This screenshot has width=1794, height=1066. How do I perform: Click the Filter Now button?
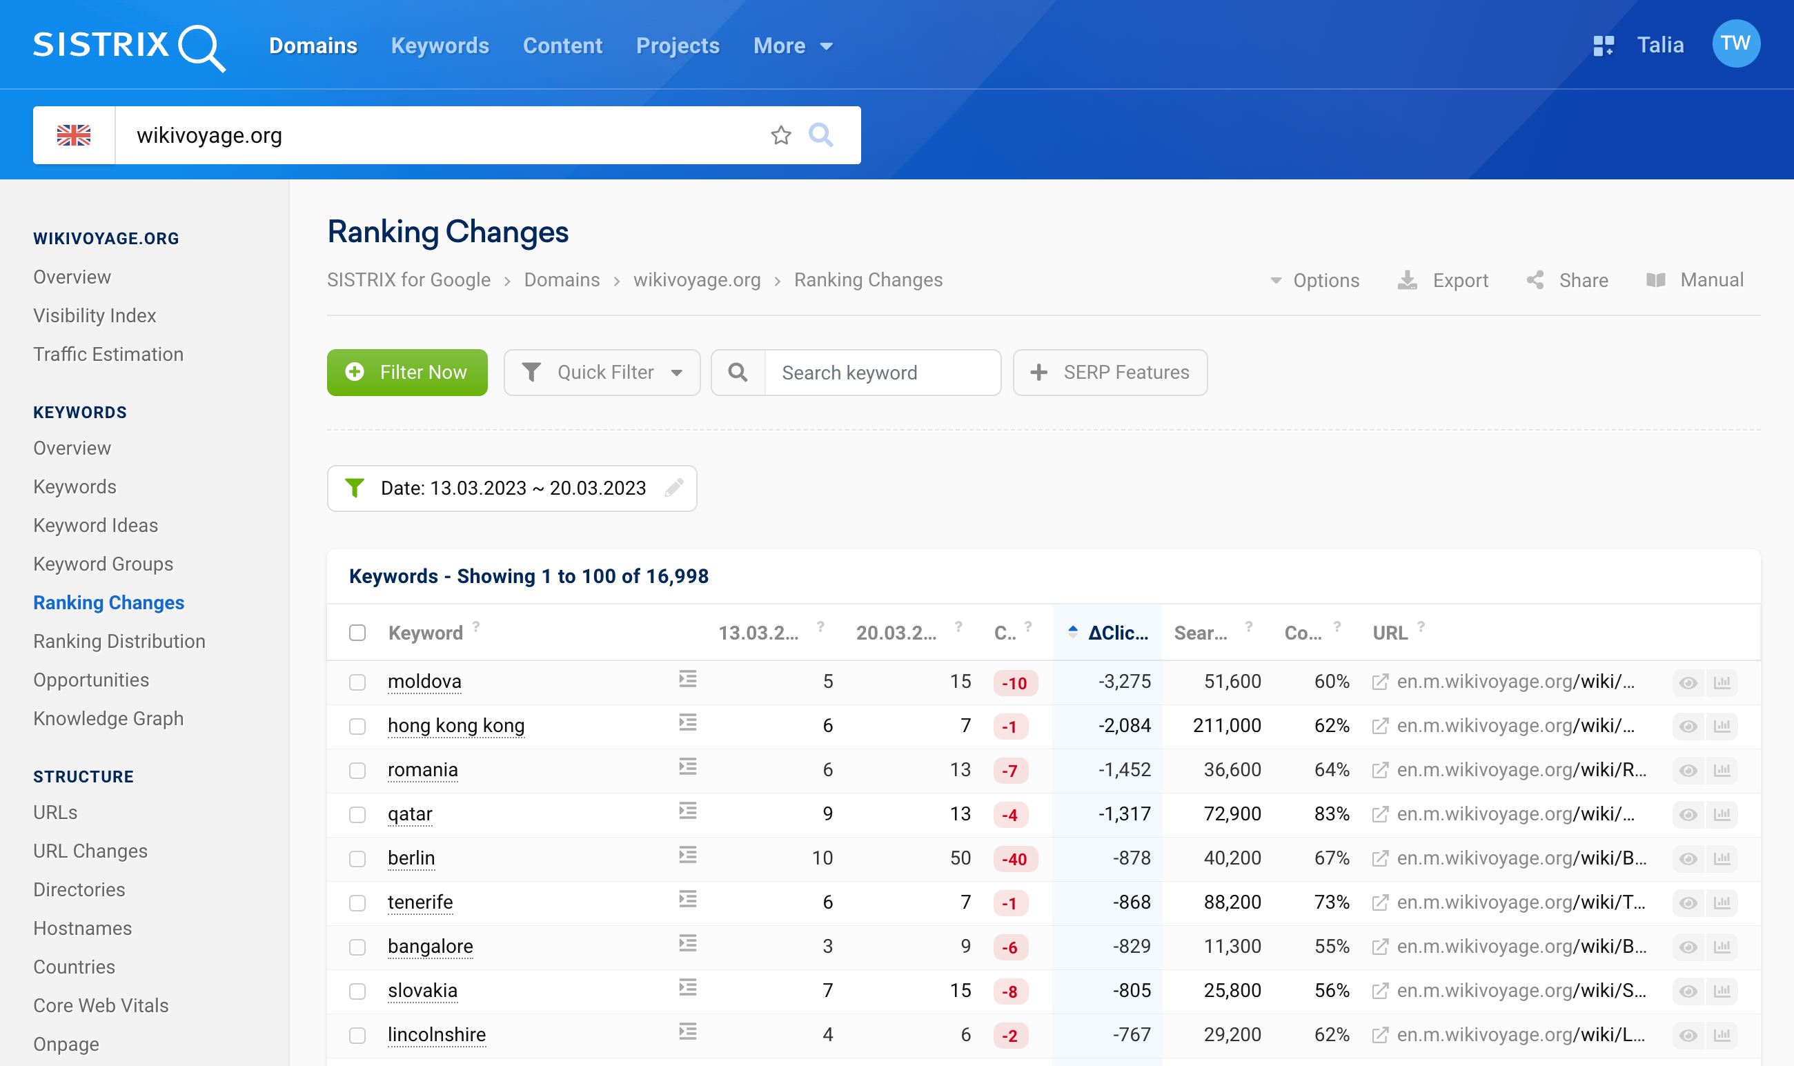pyautogui.click(x=408, y=372)
